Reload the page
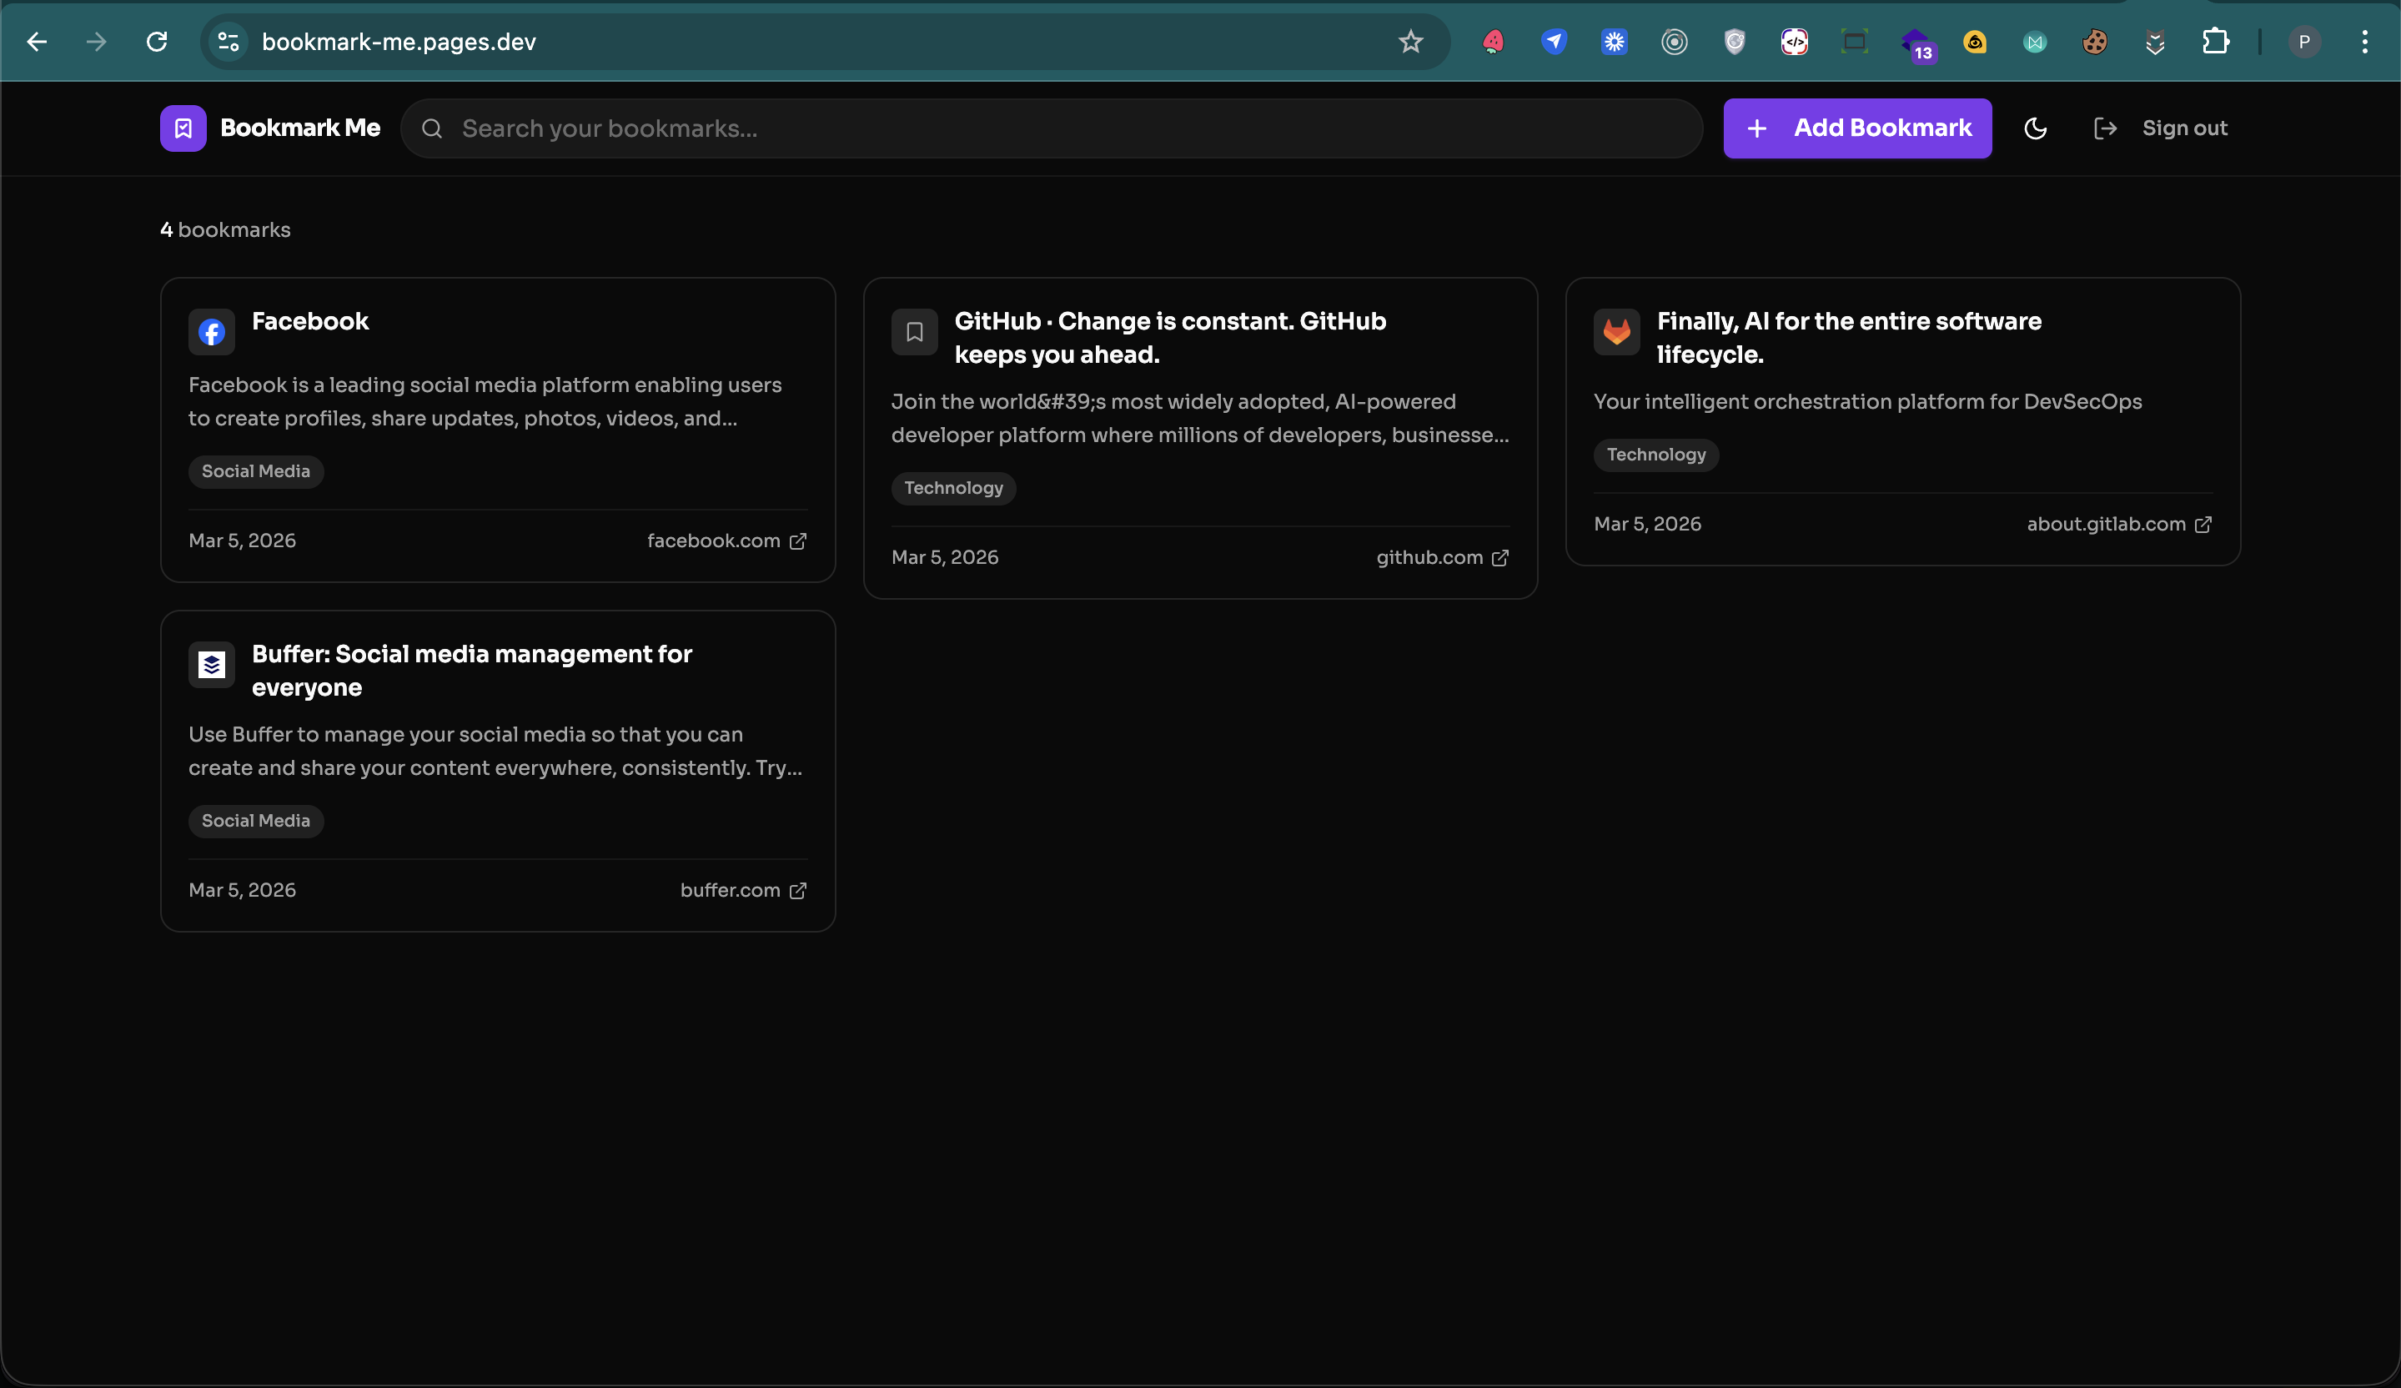Image resolution: width=2401 pixels, height=1388 pixels. pyautogui.click(x=158, y=42)
